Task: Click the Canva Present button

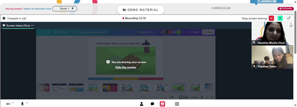Action: [x=193, y=32]
